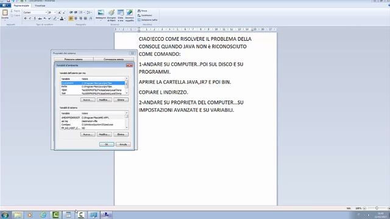Click the zoom slider in the WordPad status bar

[x=377, y=208]
